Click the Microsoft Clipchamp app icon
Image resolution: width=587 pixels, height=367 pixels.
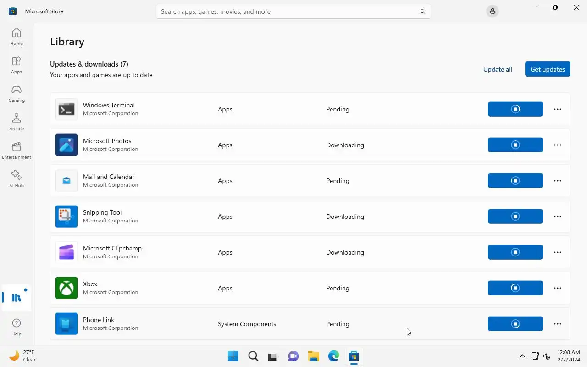(x=66, y=252)
